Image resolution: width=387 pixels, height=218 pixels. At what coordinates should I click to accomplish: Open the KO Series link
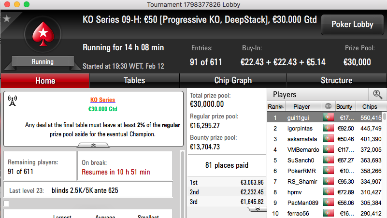pos(103,100)
